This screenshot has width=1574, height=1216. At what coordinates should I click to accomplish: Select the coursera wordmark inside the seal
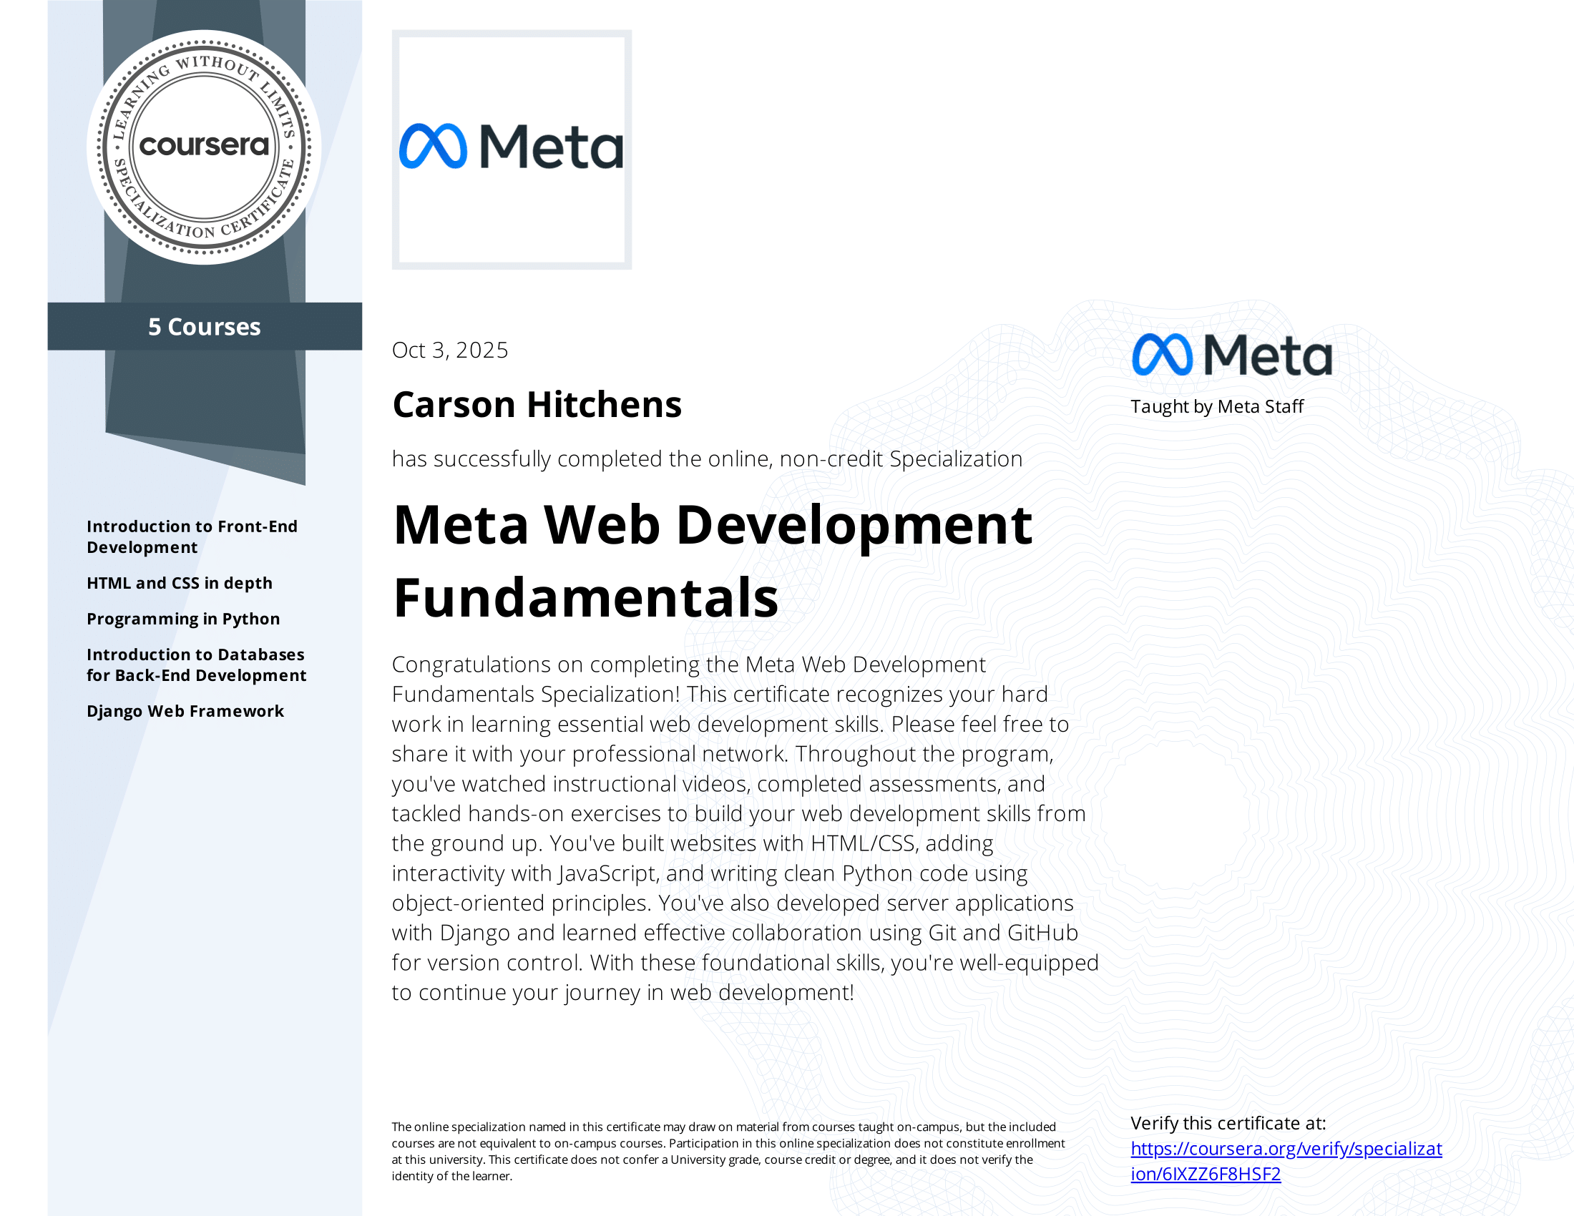pos(204,147)
